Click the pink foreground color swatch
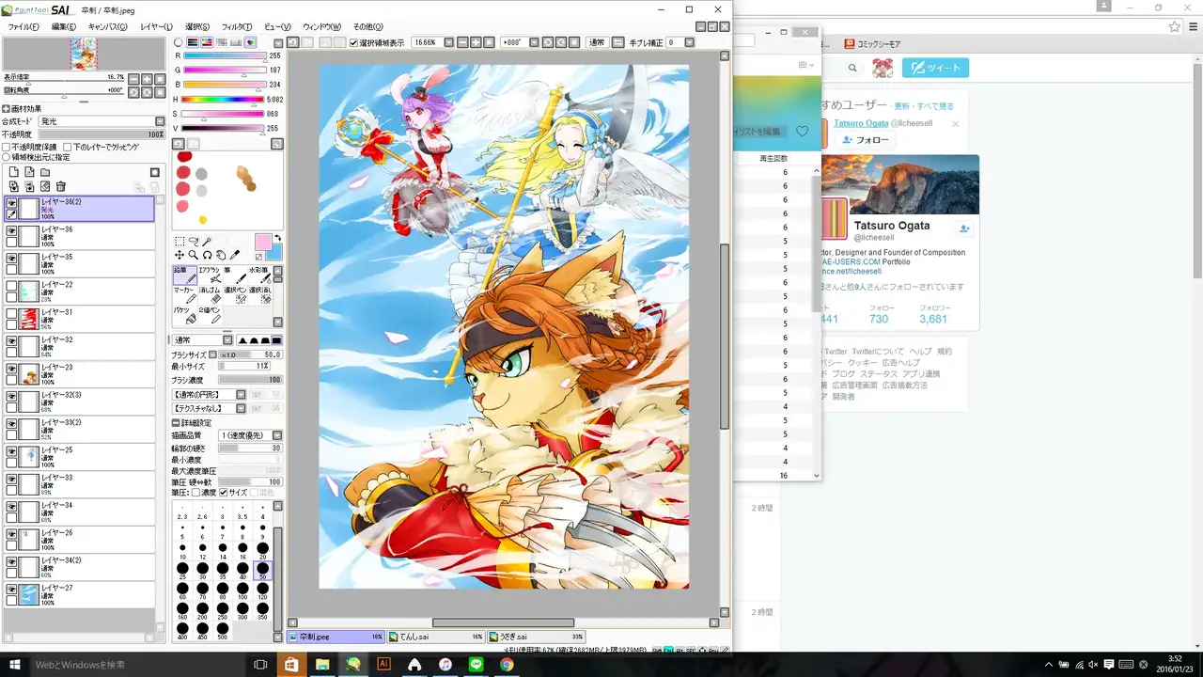This screenshot has width=1203, height=677. click(x=262, y=242)
